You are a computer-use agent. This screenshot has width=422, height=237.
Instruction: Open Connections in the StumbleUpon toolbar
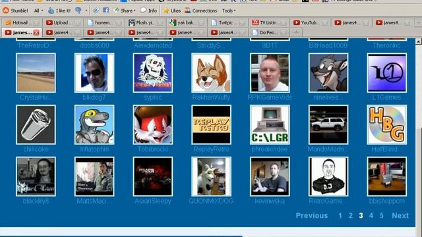pyautogui.click(x=200, y=11)
